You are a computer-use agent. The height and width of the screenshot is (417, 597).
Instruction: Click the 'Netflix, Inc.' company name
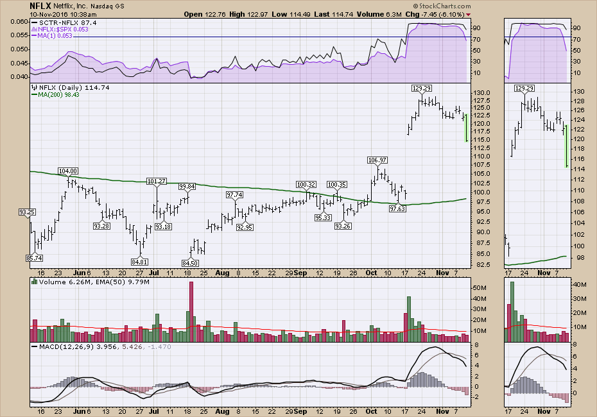[x=71, y=6]
